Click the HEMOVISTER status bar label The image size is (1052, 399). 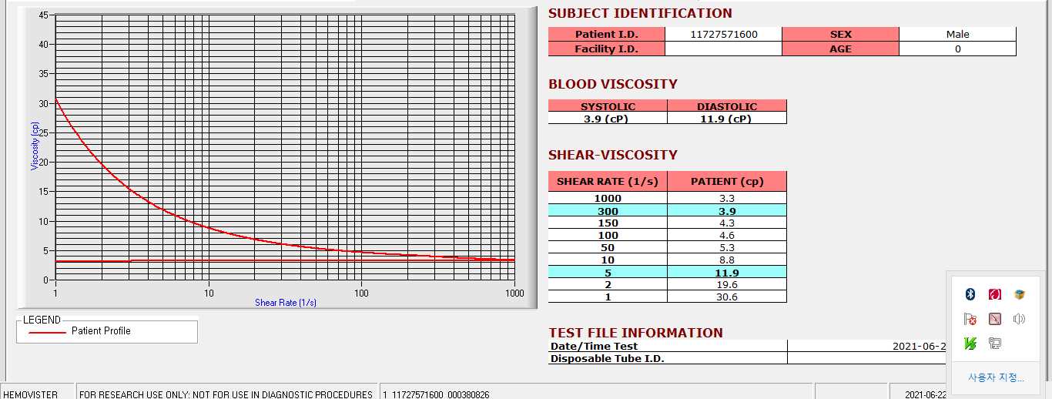[31, 394]
